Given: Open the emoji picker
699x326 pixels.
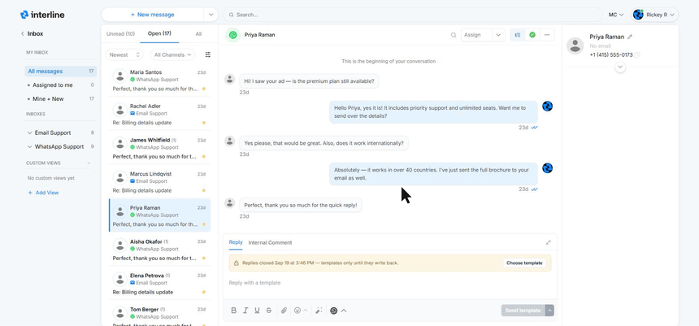Looking at the screenshot, I should click(x=297, y=311).
